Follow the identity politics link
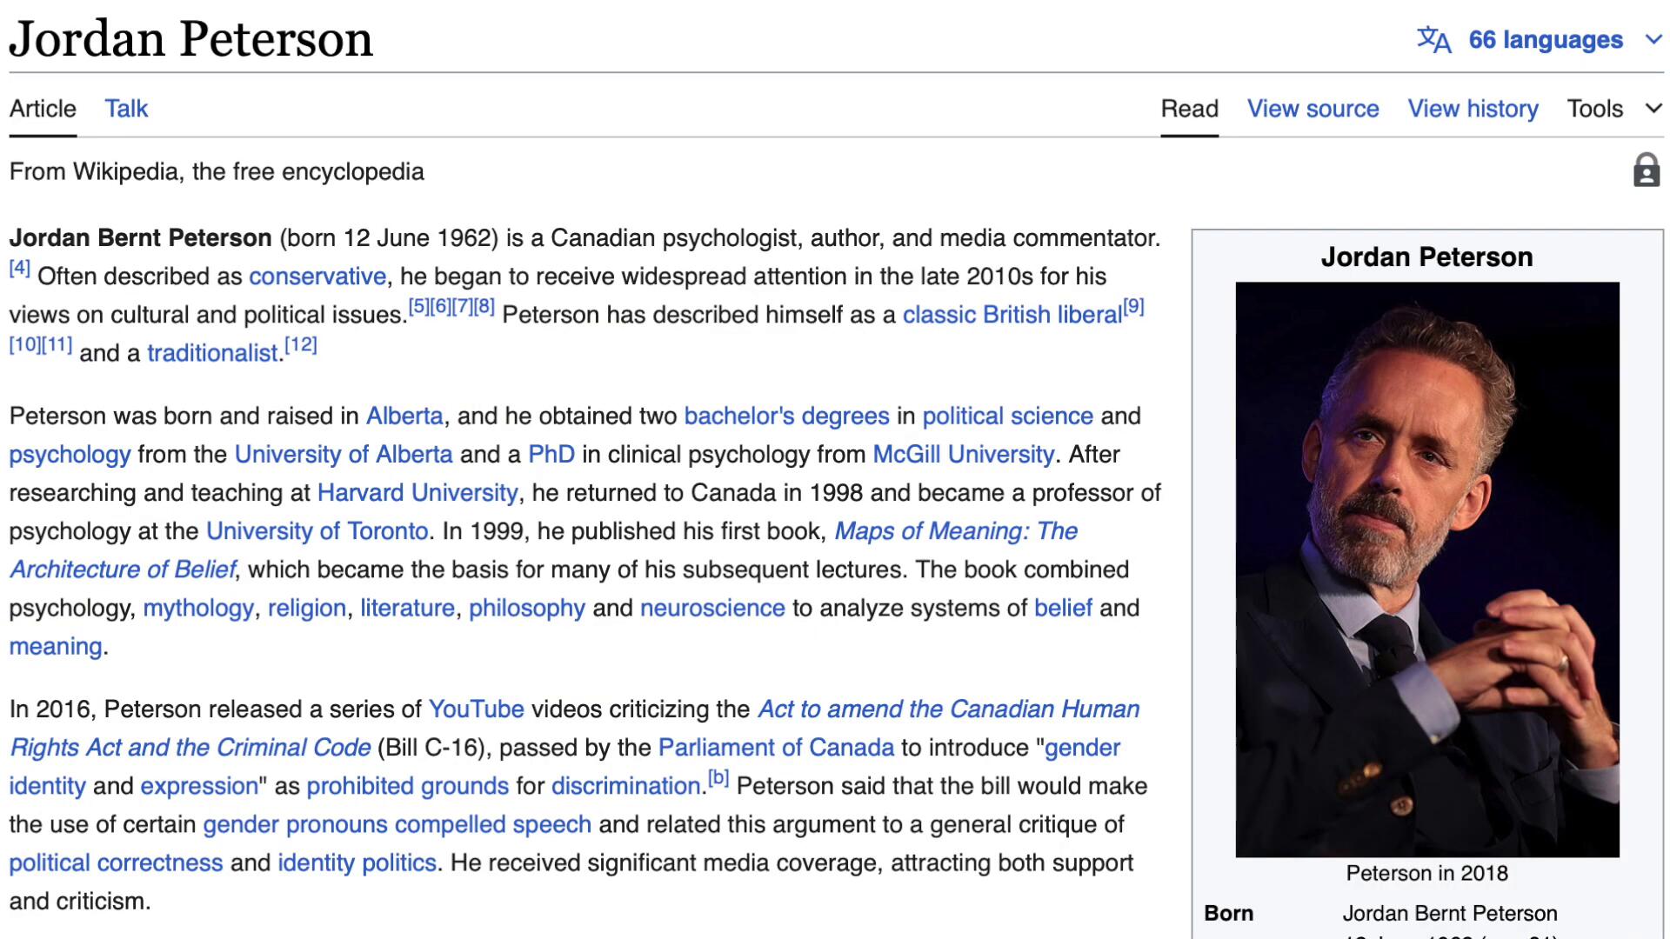This screenshot has width=1670, height=939. coord(357,862)
